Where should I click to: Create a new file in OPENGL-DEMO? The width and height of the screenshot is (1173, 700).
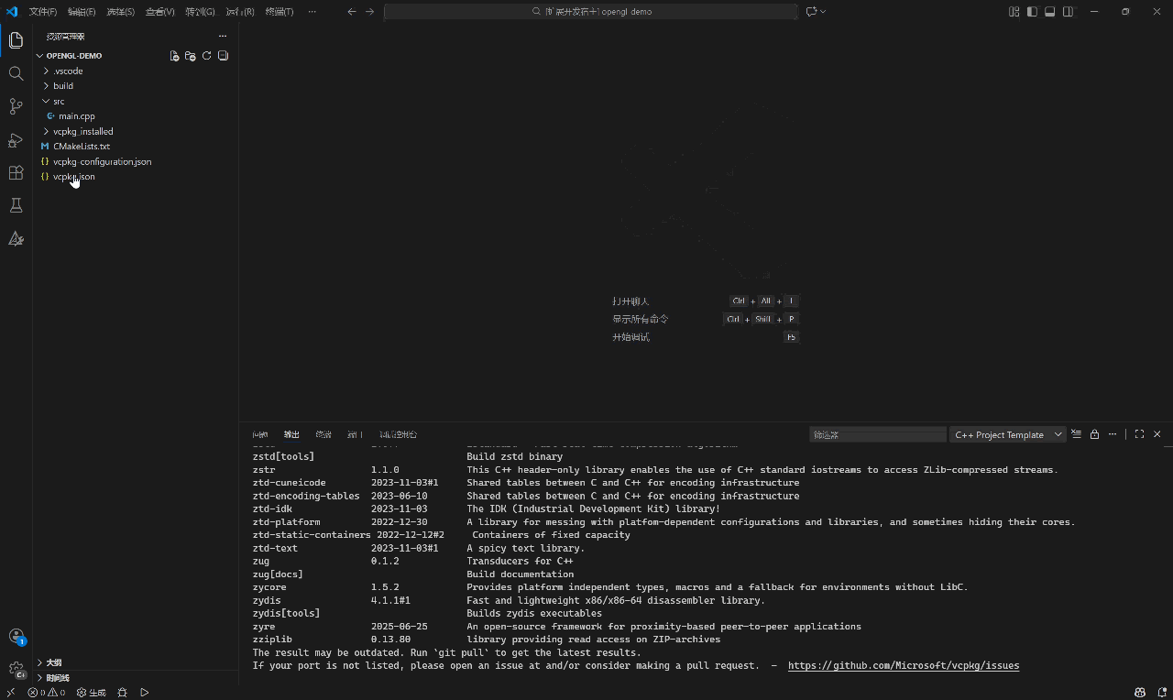(x=174, y=56)
